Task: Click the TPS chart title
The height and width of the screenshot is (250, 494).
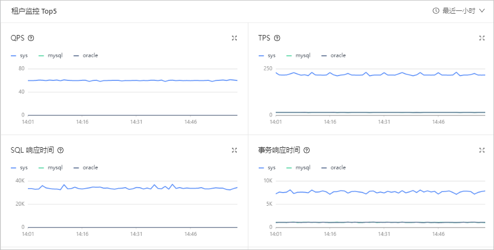Action: tap(264, 38)
